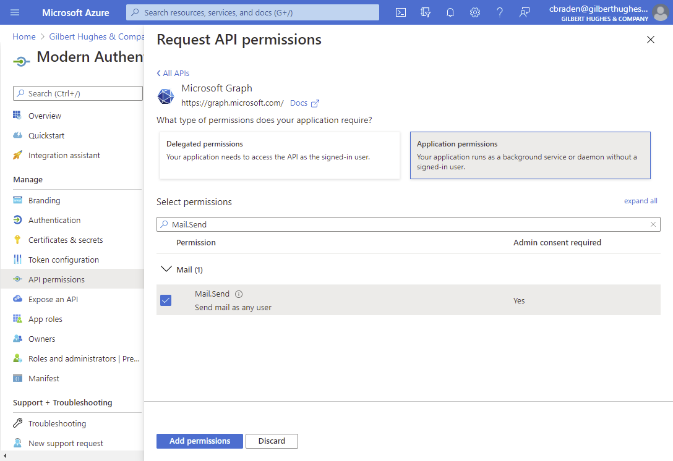Image resolution: width=673 pixels, height=461 pixels.
Task: Click the Overview icon in sidebar
Action: click(x=17, y=116)
